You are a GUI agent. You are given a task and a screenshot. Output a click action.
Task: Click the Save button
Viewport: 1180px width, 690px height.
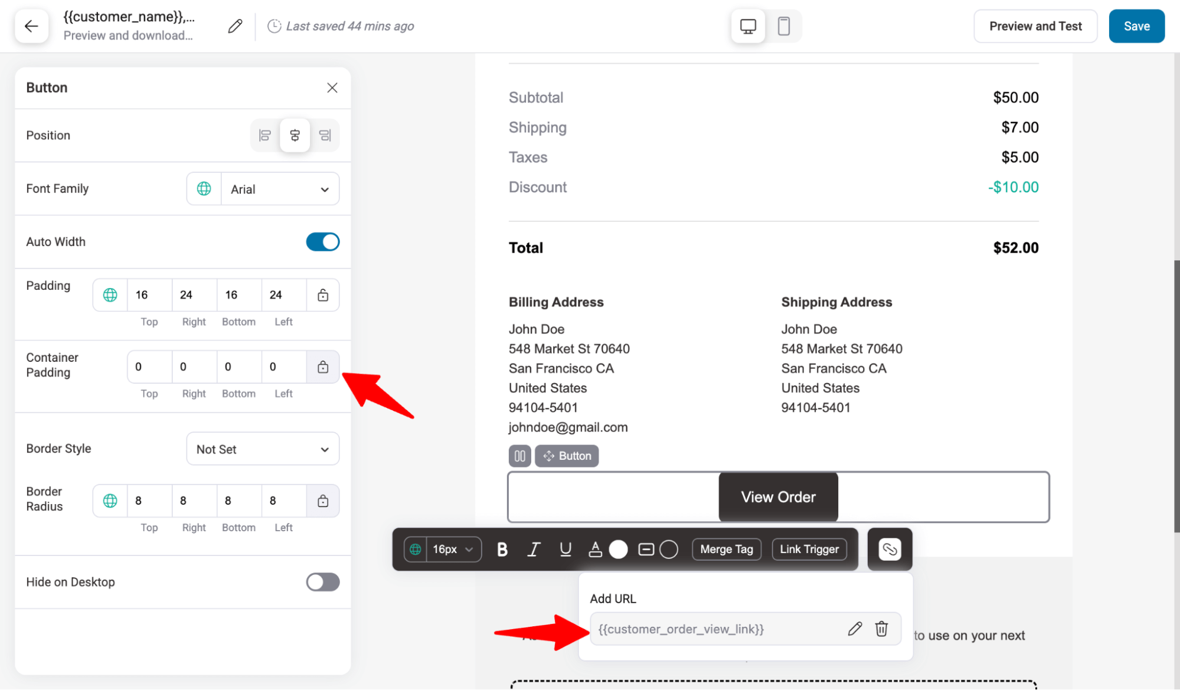tap(1136, 25)
